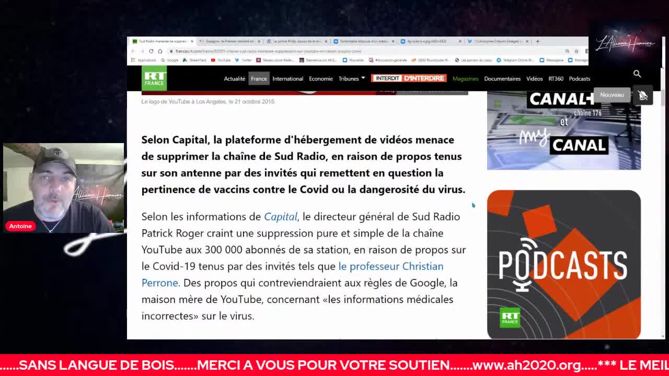Viewport: 669px width, 376px height.
Task: Follow the Capital link in article
Action: pos(281,217)
